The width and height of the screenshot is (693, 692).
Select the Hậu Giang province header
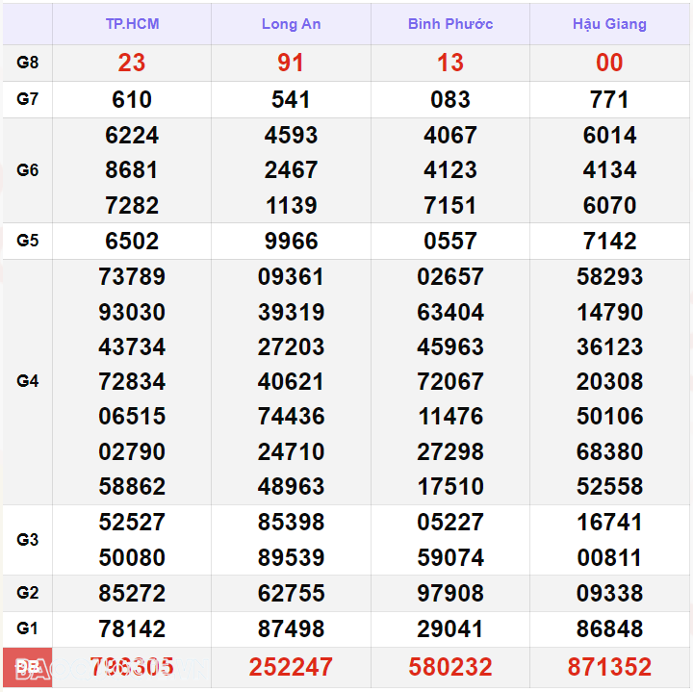tap(609, 24)
